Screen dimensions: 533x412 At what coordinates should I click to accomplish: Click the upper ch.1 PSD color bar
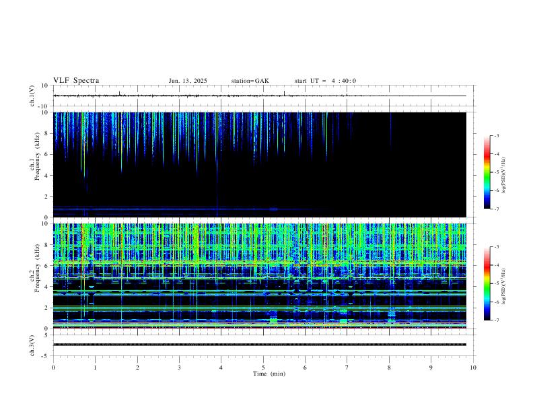(x=487, y=172)
